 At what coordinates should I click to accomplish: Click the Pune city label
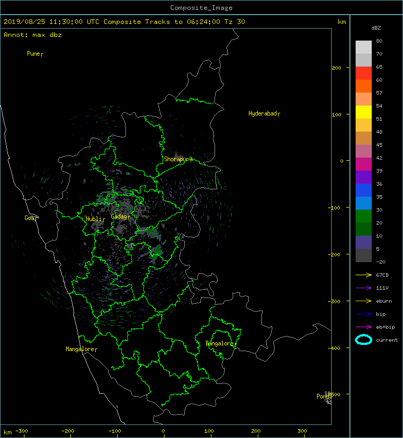pyautogui.click(x=35, y=54)
